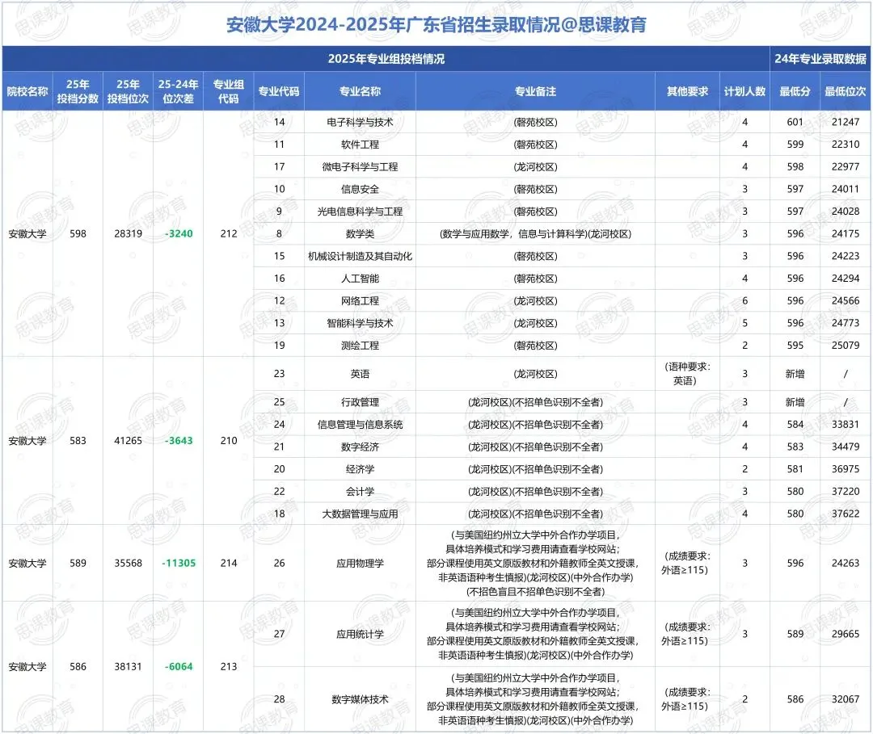Click the rank difference value -11305

coord(179,564)
